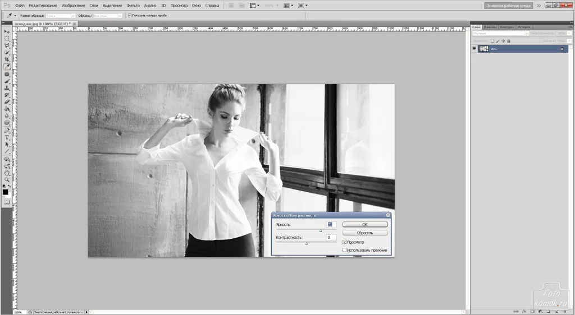Select the Crop tool
The height and width of the screenshot is (315, 575).
[7, 59]
